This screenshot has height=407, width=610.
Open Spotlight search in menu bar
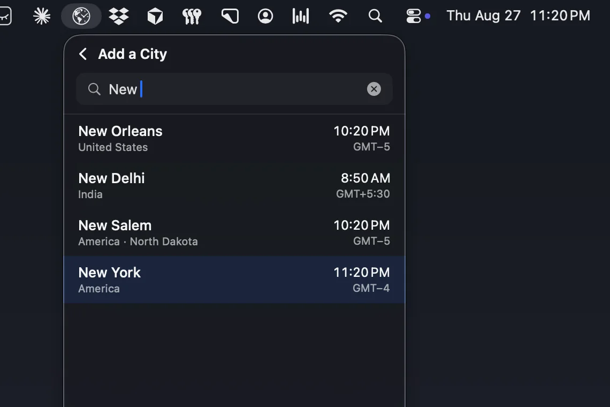pyautogui.click(x=375, y=16)
